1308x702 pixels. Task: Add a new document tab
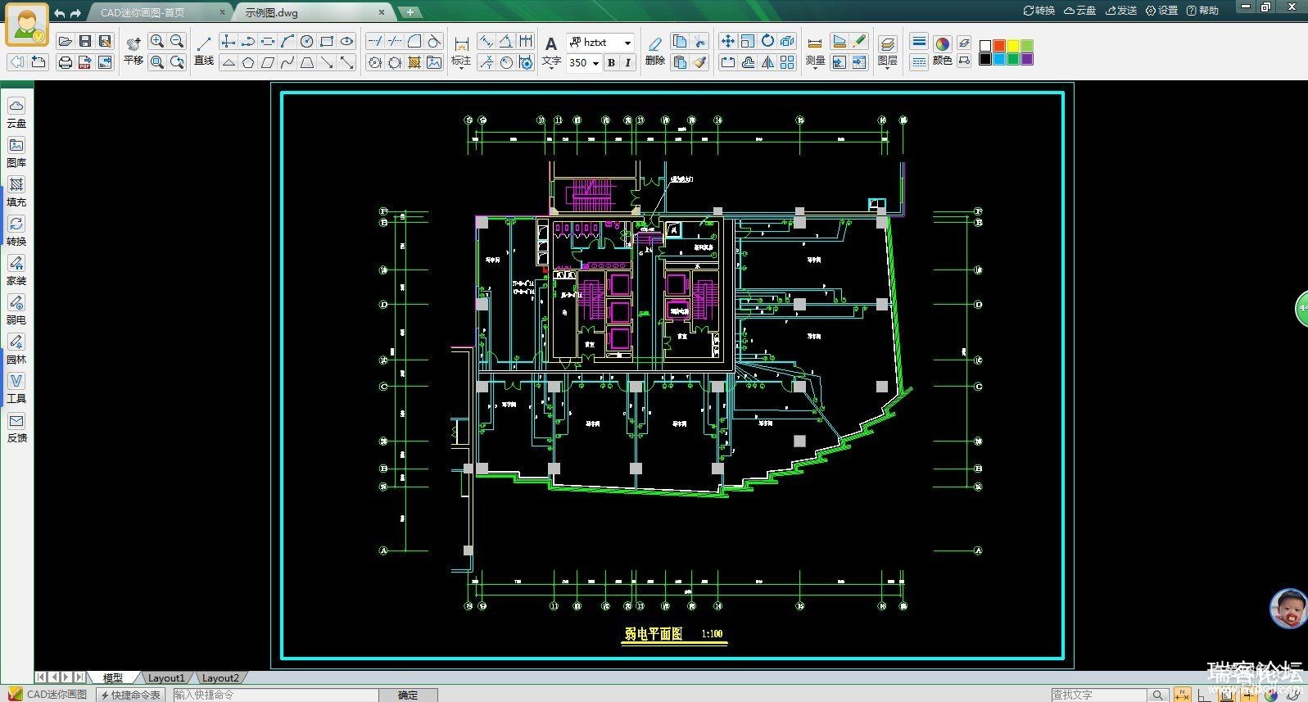[x=410, y=12]
